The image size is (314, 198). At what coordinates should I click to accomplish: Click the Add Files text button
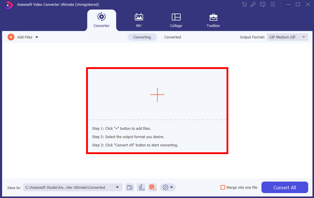click(x=25, y=37)
